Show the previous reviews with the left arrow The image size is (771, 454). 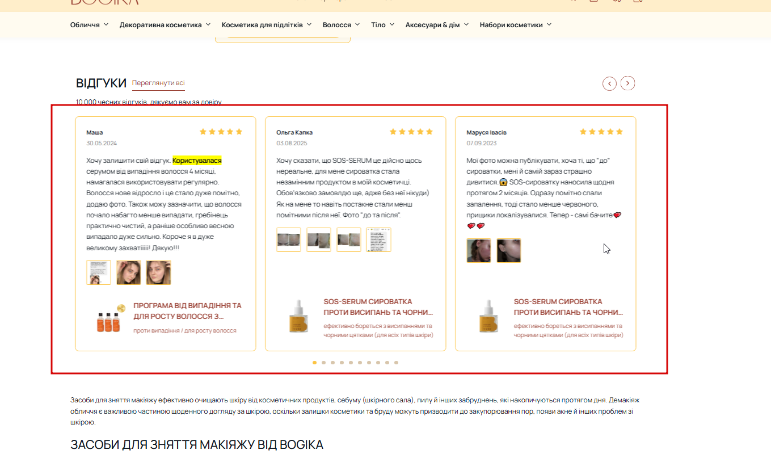click(609, 83)
